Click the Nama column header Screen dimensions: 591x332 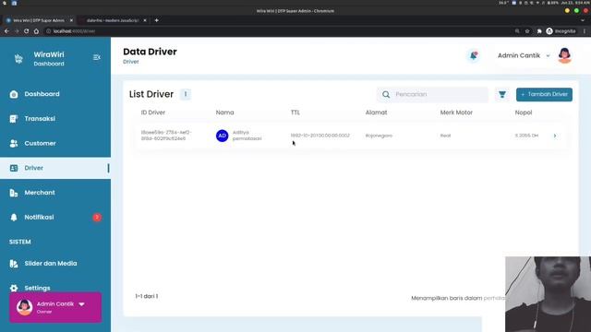pos(224,113)
